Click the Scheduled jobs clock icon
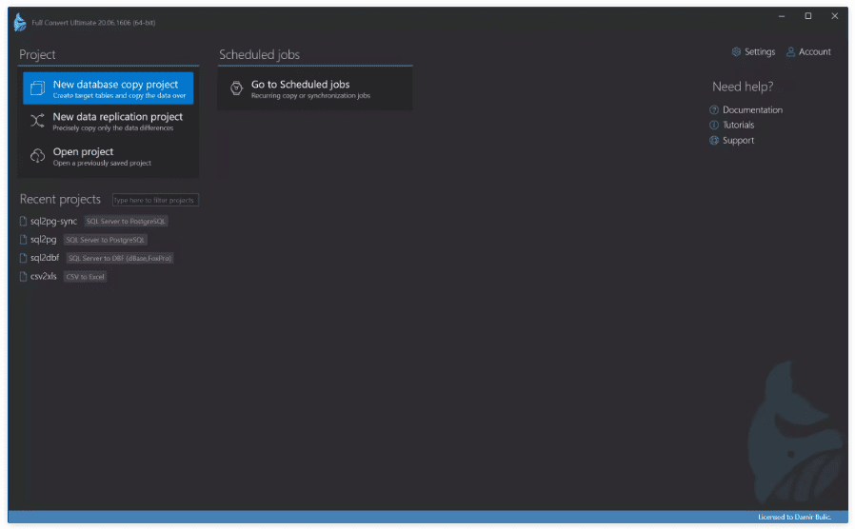 236,88
